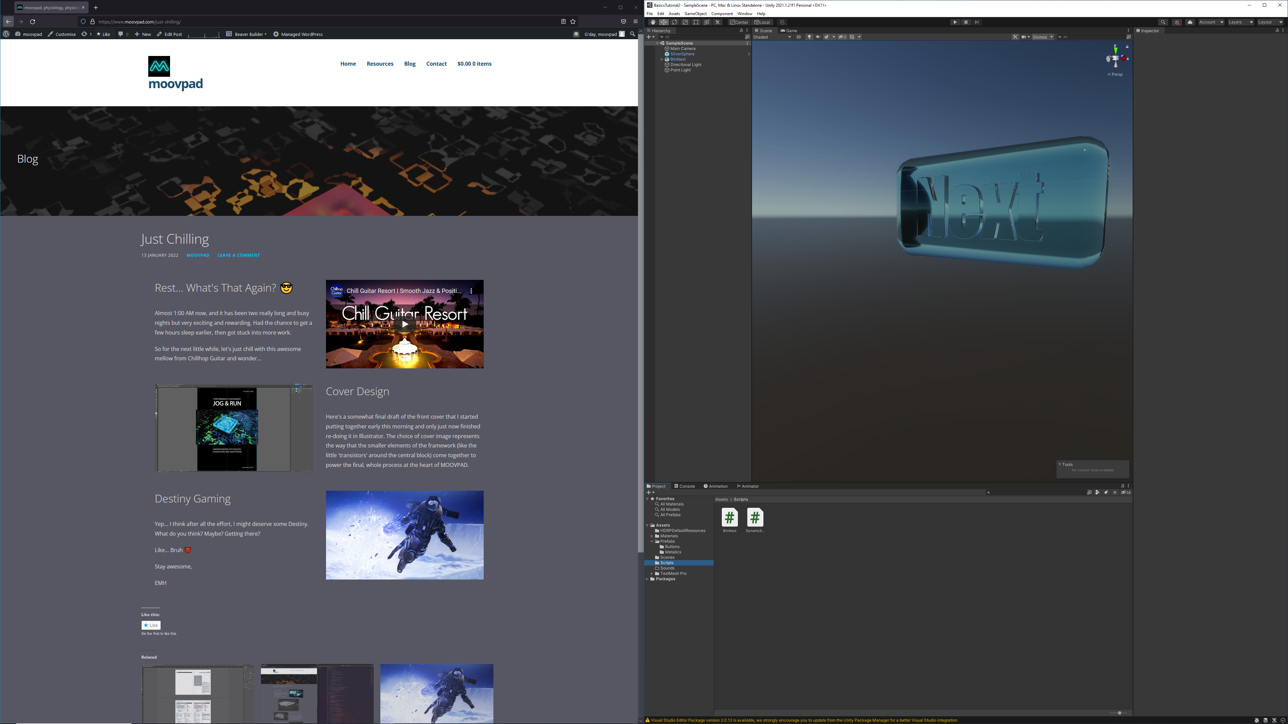Open Firefox hamburger menu
The image size is (1288, 724).
636,21
